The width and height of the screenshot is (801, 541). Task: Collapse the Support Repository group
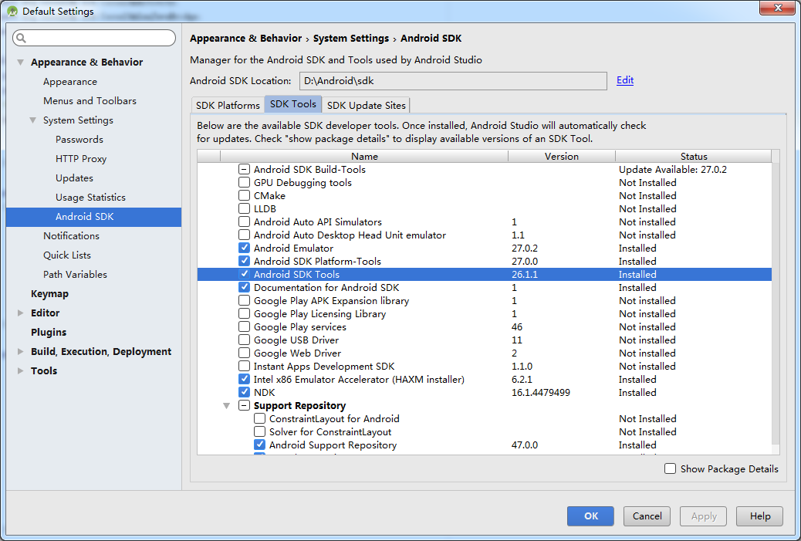(x=226, y=406)
